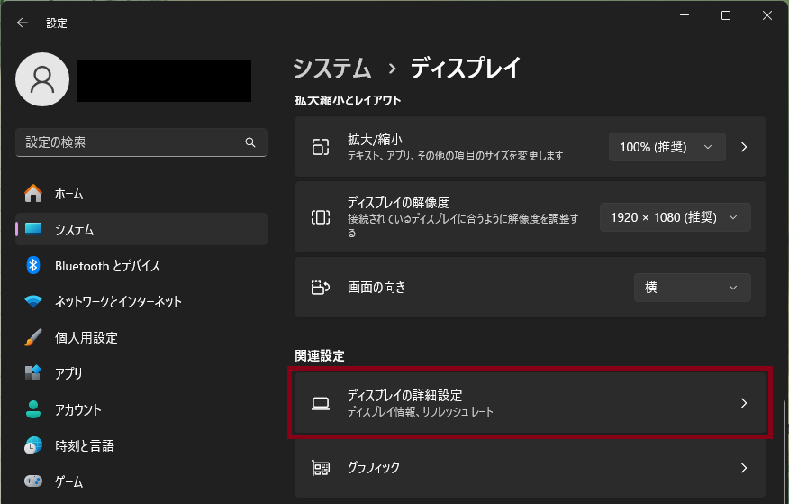Open ディスプレイの詳細設定

coord(530,403)
